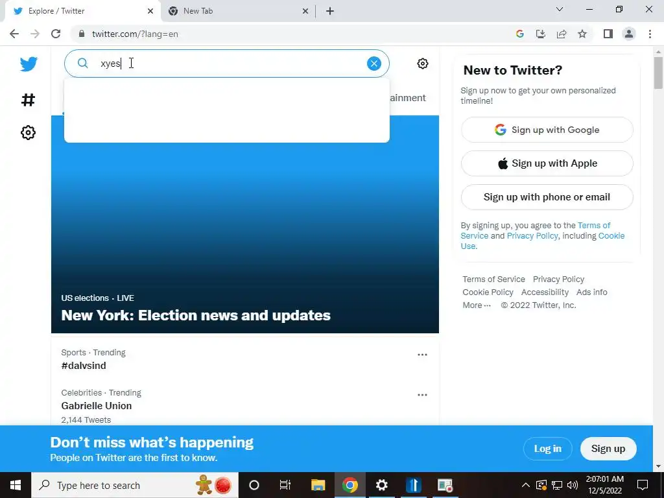The image size is (664, 498).
Task: Open Explore via the hashtag icon
Action: 29,100
